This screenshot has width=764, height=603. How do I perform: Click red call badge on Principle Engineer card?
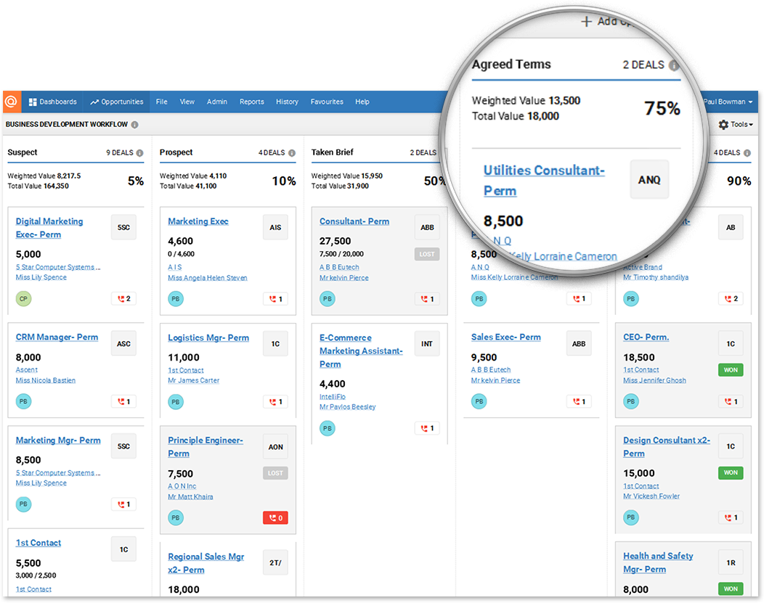275,517
